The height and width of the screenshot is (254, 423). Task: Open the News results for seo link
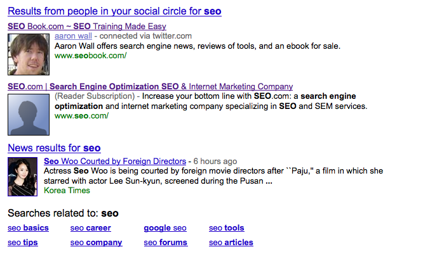tap(54, 148)
